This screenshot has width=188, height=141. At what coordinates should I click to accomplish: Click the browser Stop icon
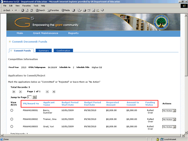pyautogui.click(x=23, y=10)
